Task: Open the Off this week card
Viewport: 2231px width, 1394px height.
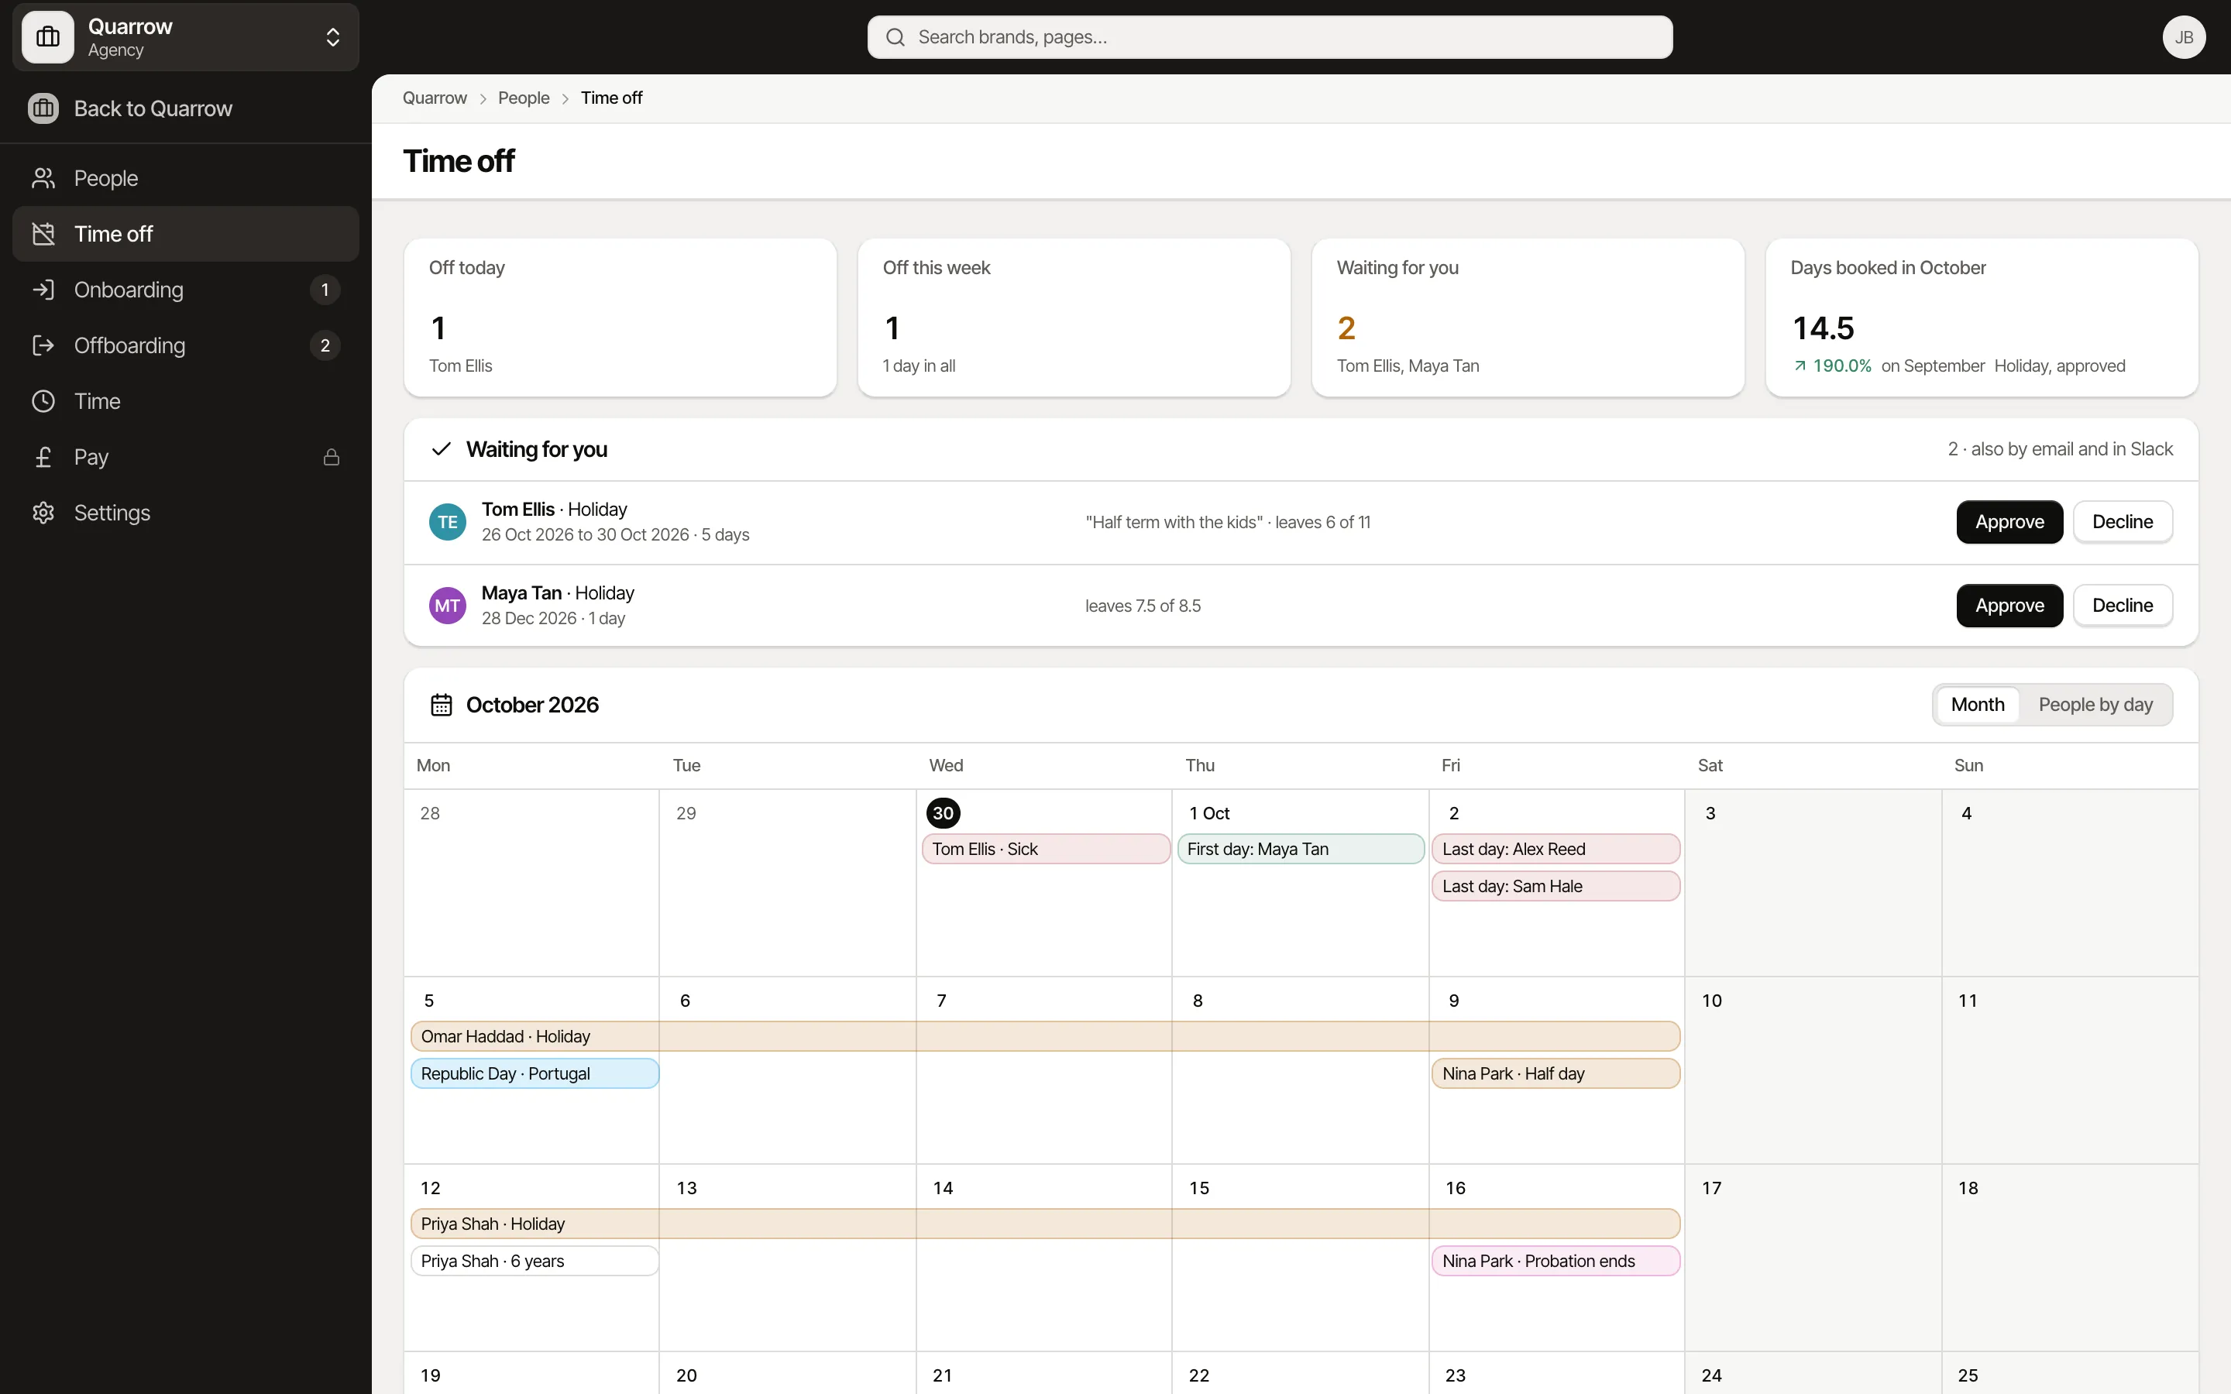Action: coord(1074,318)
